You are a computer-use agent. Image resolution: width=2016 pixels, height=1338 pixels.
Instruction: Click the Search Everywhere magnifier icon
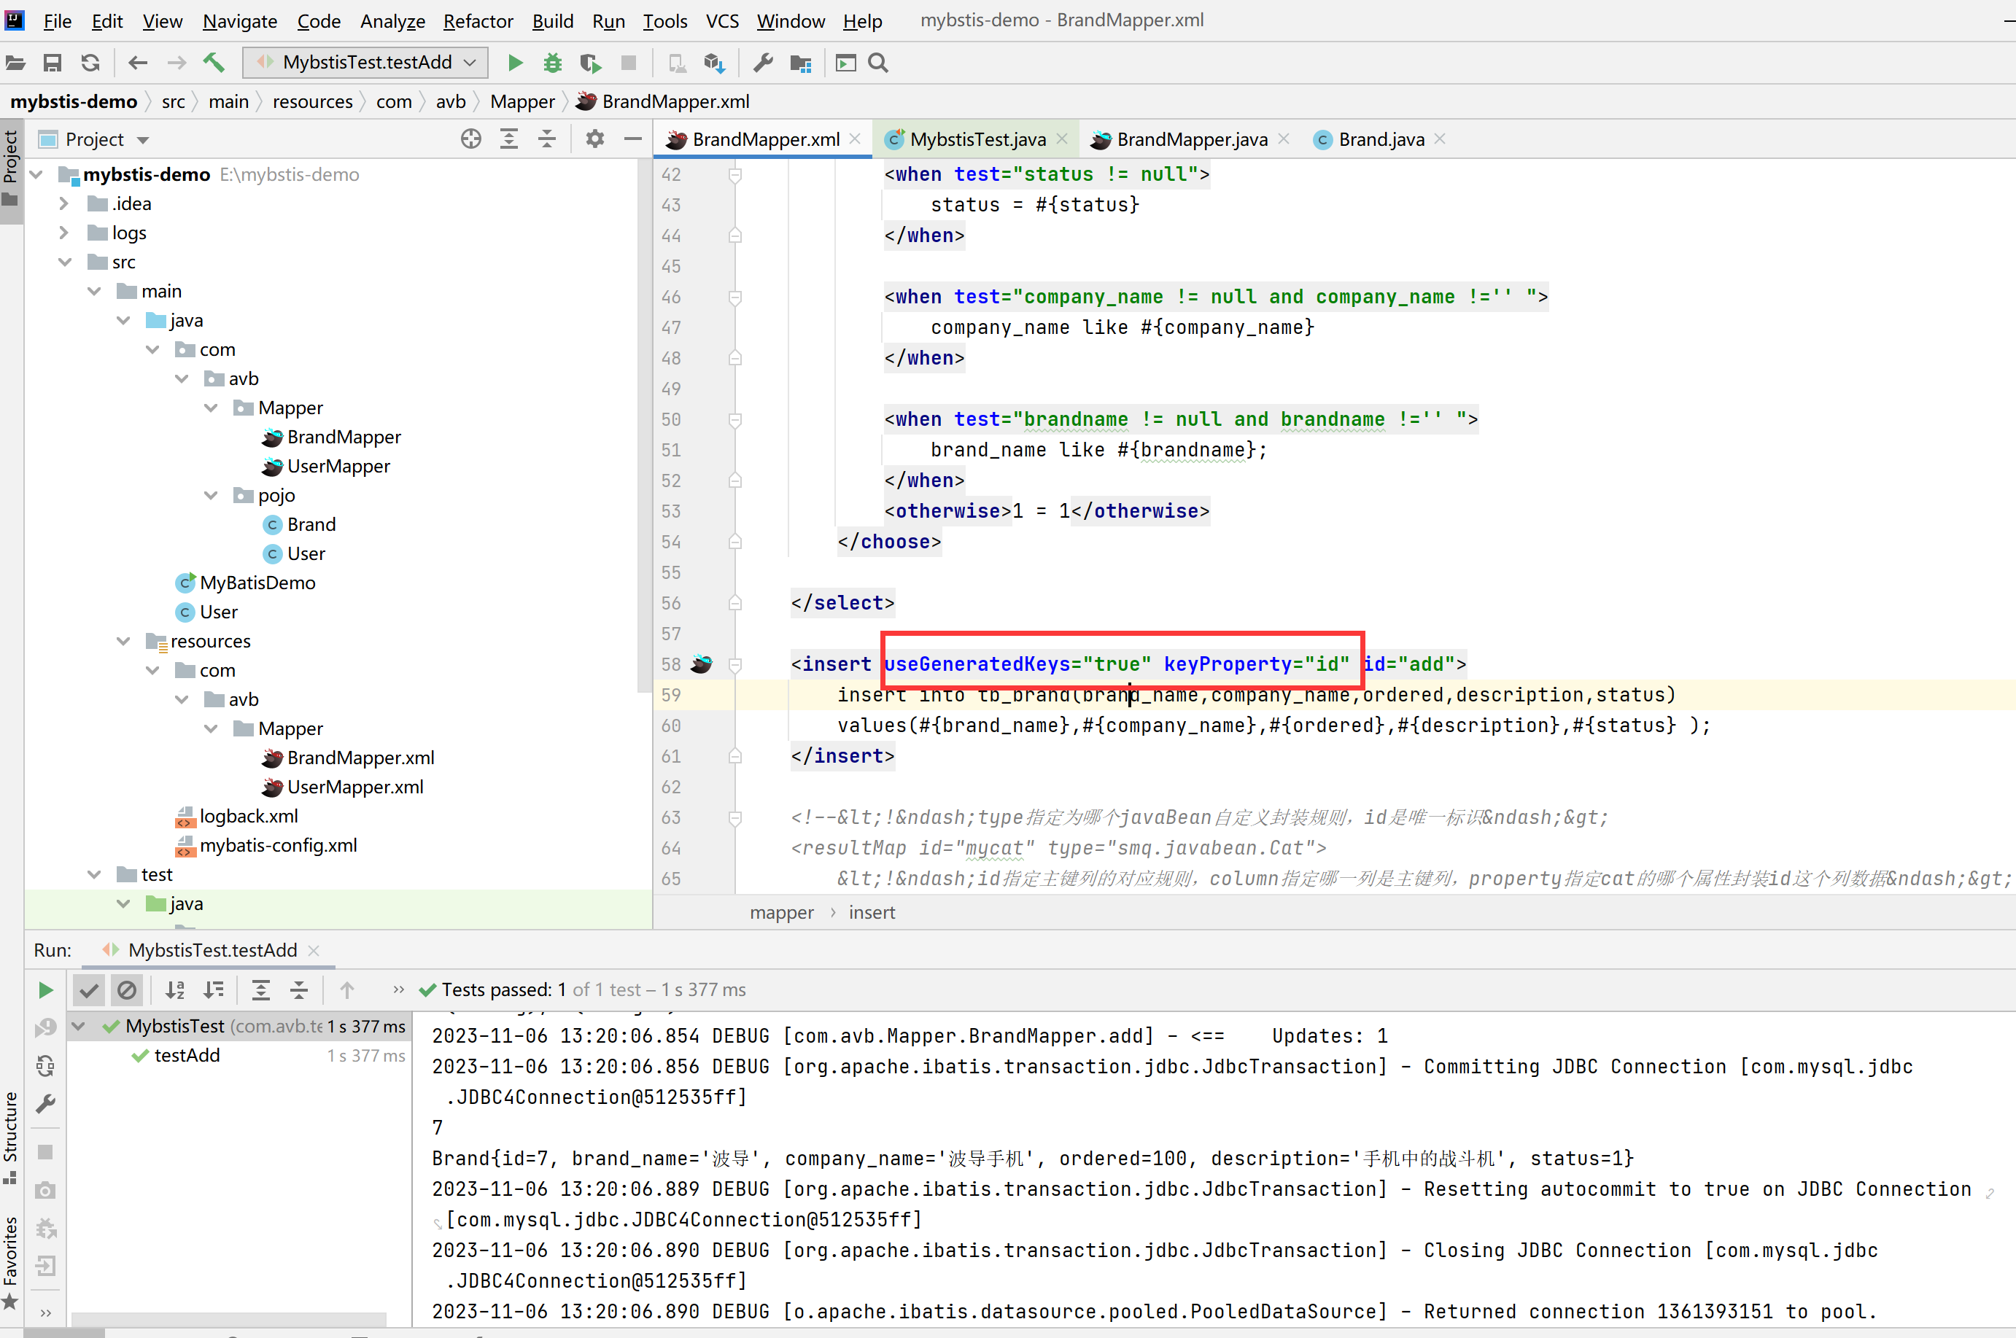(x=878, y=63)
